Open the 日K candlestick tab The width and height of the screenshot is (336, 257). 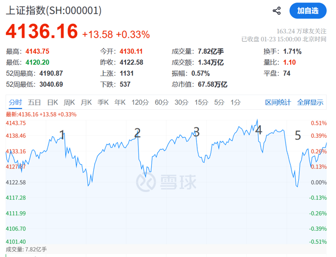pyautogui.click(x=52, y=102)
